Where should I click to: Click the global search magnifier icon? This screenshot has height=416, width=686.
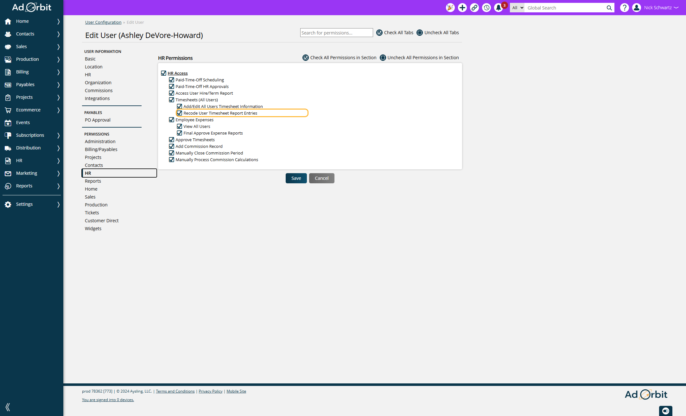(x=609, y=8)
